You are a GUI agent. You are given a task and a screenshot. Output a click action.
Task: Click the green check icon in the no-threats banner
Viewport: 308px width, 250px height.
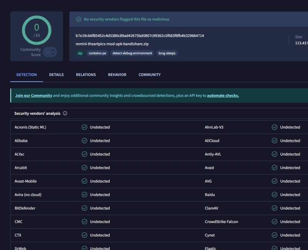79,19
